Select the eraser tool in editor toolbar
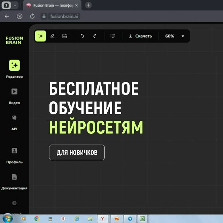This screenshot has width=223, height=223. click(x=53, y=36)
